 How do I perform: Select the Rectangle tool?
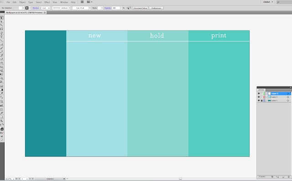[x=1, y=44]
